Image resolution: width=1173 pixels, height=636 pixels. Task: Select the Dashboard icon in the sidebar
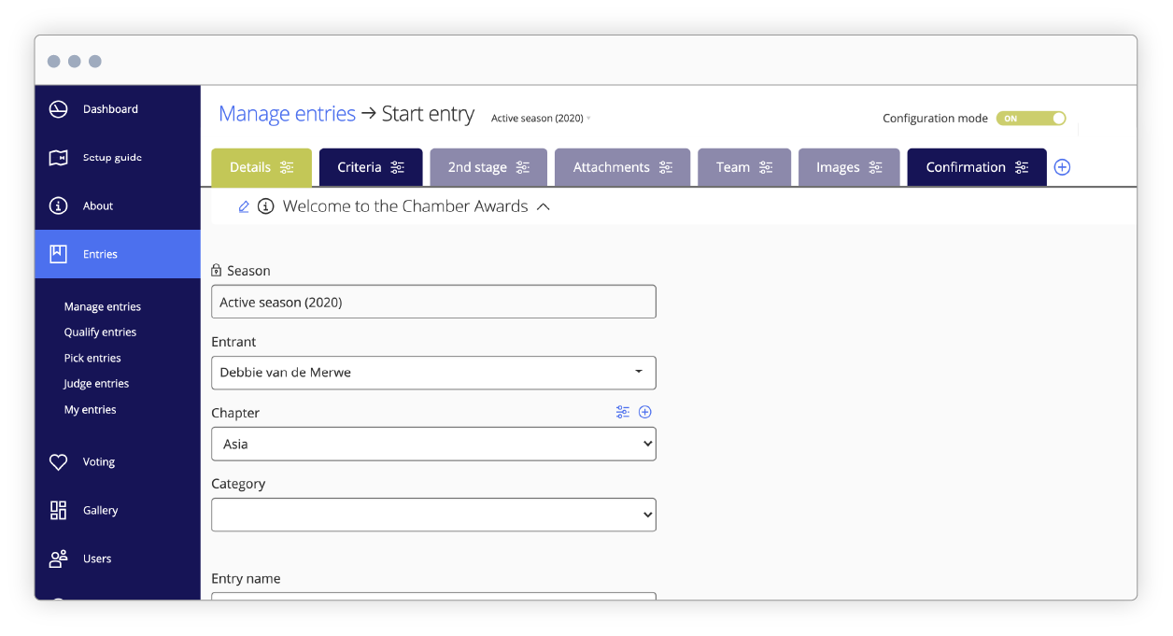coord(58,108)
